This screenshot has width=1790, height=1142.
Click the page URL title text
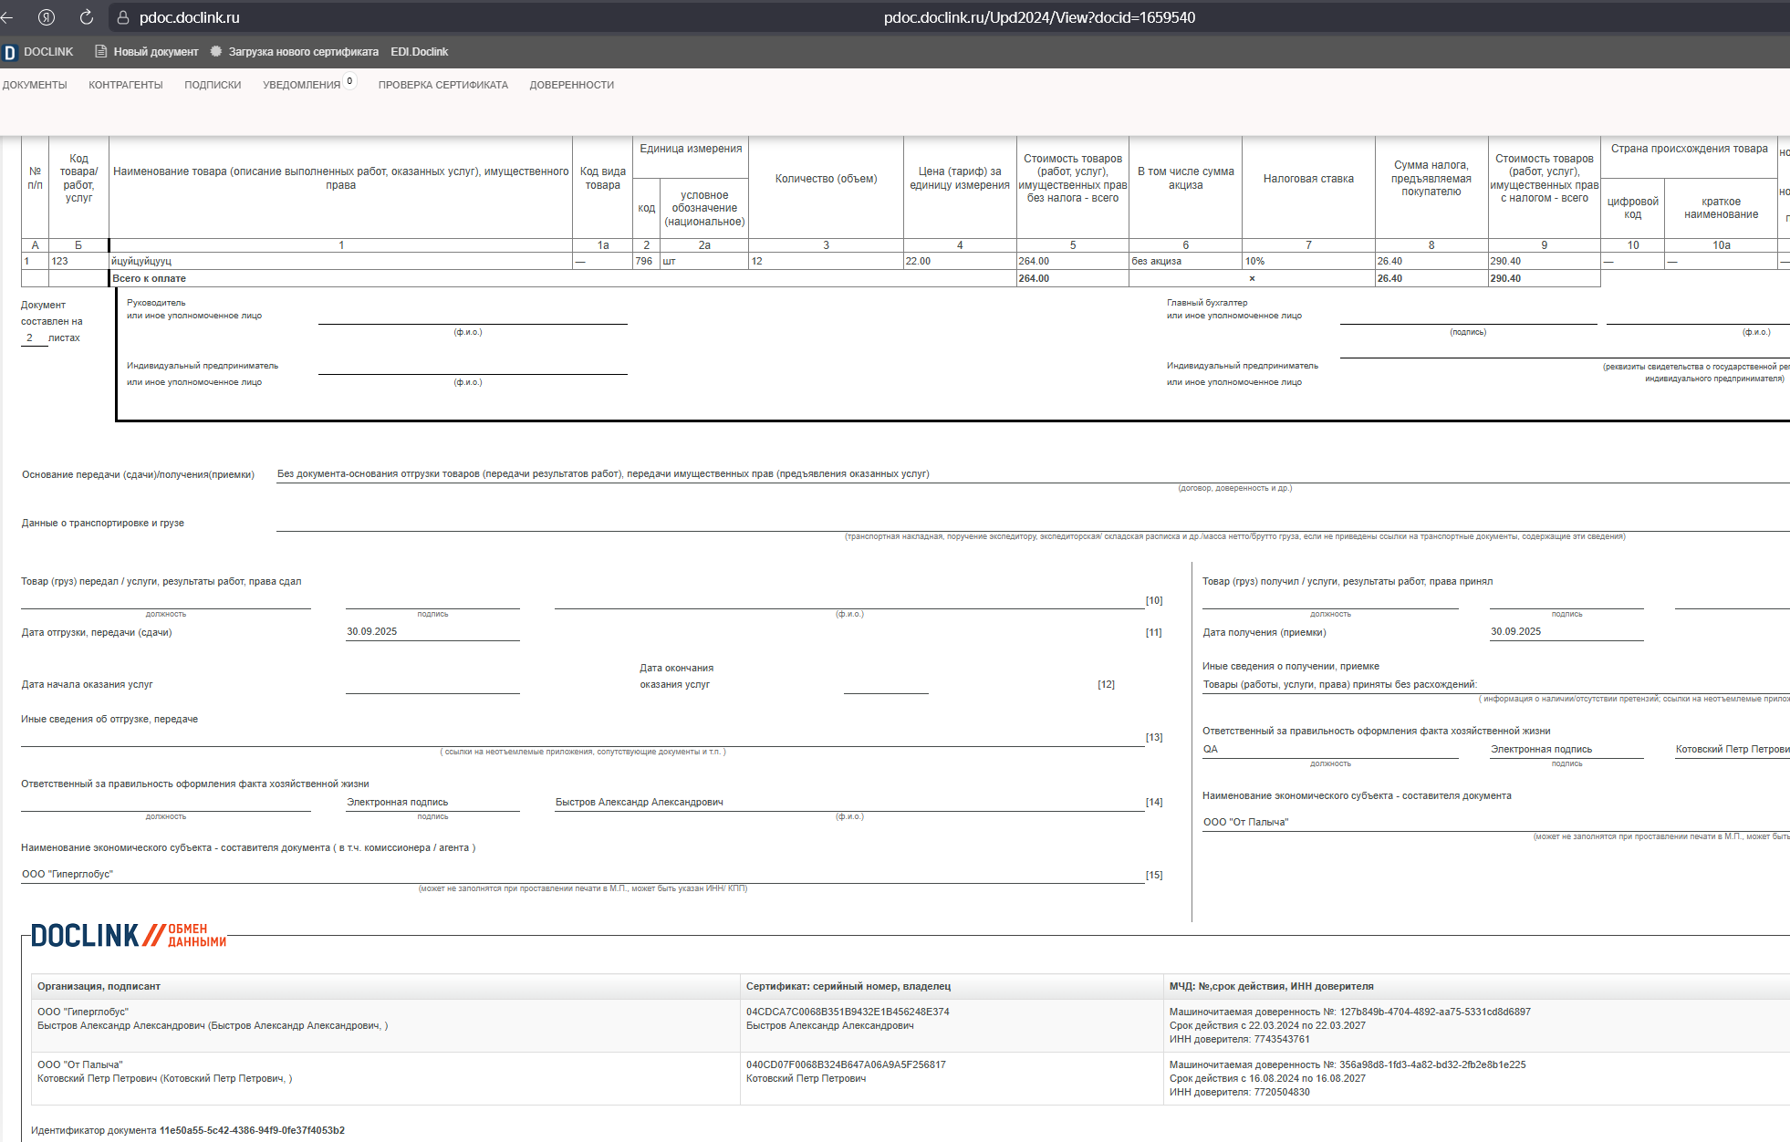pyautogui.click(x=1039, y=17)
